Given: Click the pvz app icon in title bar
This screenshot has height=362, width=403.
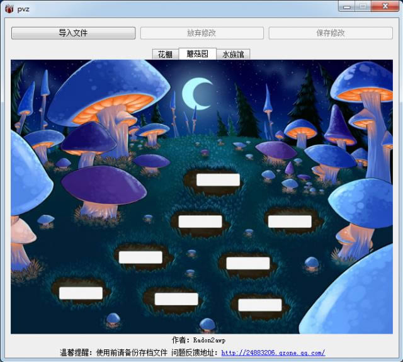Looking at the screenshot, I should click(x=9, y=9).
